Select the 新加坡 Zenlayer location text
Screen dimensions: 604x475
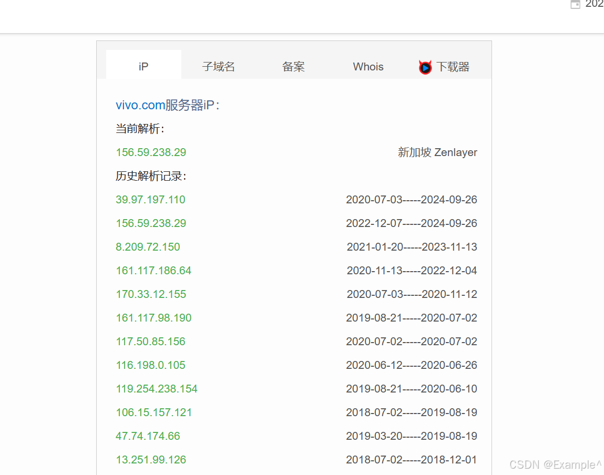[437, 152]
